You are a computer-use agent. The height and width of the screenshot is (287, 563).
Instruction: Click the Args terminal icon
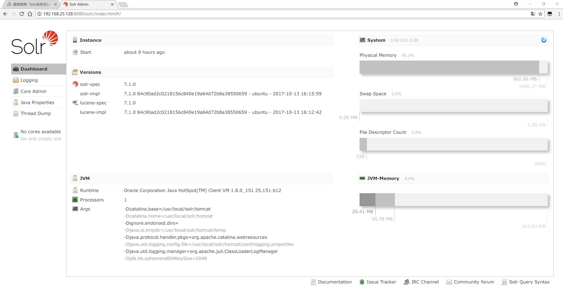point(75,209)
